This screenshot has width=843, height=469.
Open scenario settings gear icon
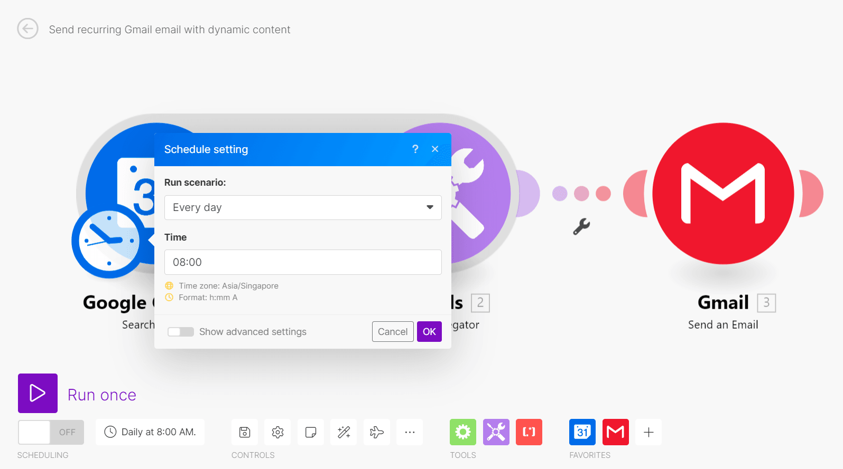click(277, 432)
